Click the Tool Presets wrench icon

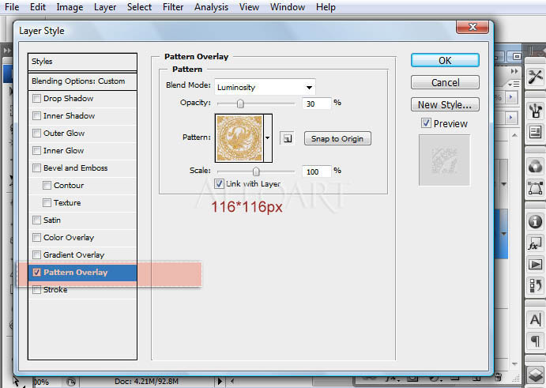pos(536,76)
